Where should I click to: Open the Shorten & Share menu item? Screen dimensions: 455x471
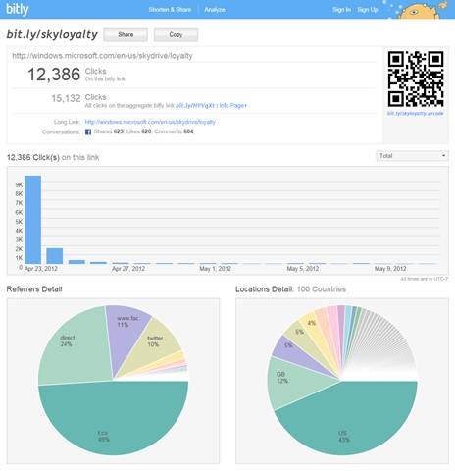(x=170, y=10)
